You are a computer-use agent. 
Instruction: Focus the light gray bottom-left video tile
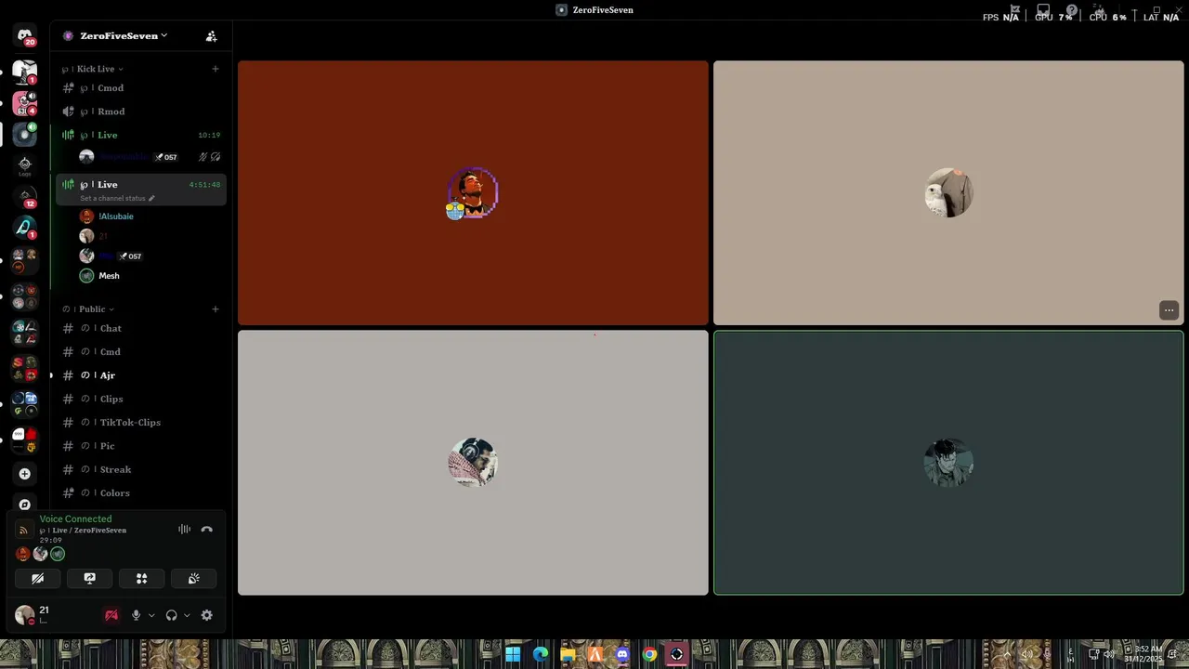(x=473, y=463)
